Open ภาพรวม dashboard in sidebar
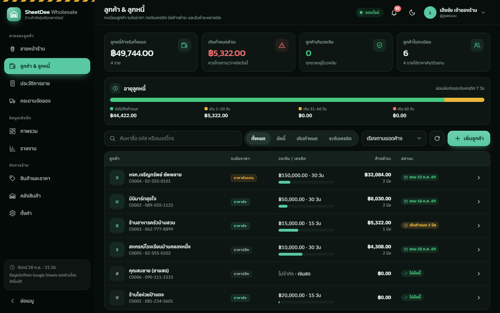 (47, 131)
